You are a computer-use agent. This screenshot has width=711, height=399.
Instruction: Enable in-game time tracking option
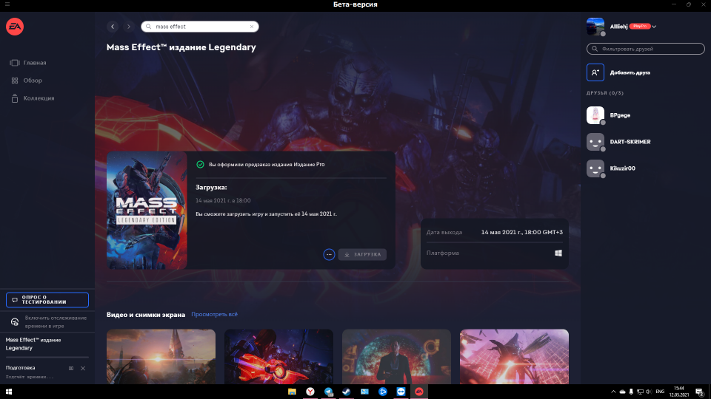tap(47, 321)
